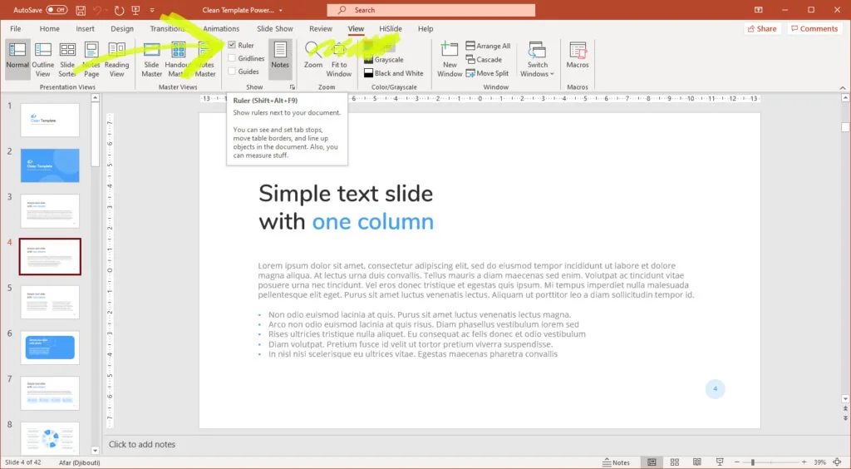The height and width of the screenshot is (469, 851).
Task: Select slide 1 thumbnail
Action: [x=50, y=120]
